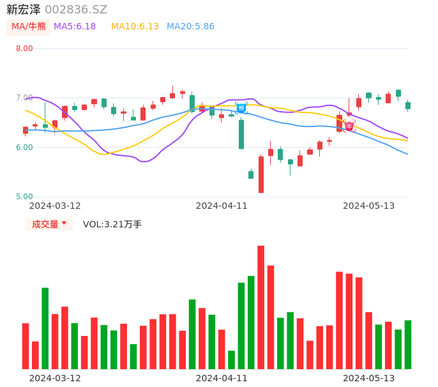Click the red dropdown arrow beside 成交量
The image size is (438, 387).
[x=64, y=224]
